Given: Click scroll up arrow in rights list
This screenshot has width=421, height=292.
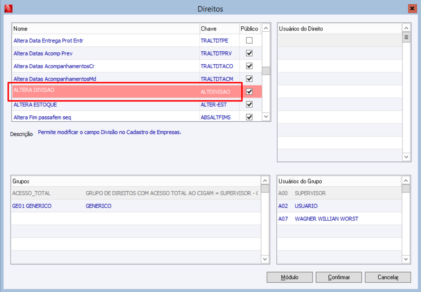Looking at the screenshot, I should coord(266,28).
